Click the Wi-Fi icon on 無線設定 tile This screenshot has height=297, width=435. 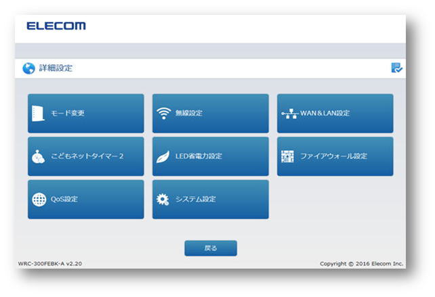point(164,113)
